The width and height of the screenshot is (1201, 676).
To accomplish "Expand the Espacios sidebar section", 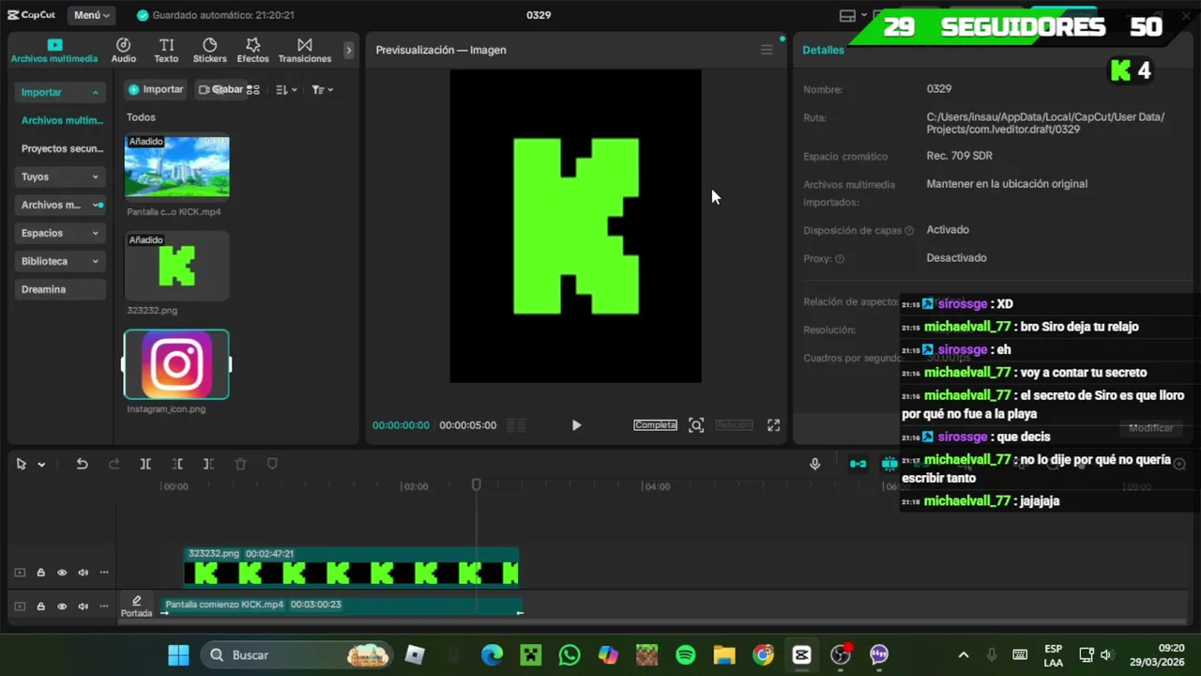I will (x=62, y=233).
